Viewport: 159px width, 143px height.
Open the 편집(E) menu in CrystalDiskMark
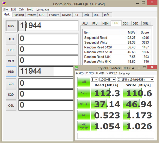click(90, 73)
